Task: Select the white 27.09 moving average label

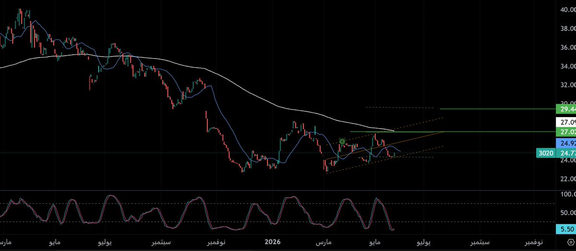Action: tap(565, 122)
